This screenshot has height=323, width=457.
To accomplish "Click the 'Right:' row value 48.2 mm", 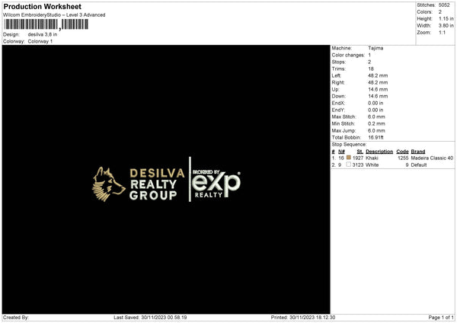I will 378,83.
